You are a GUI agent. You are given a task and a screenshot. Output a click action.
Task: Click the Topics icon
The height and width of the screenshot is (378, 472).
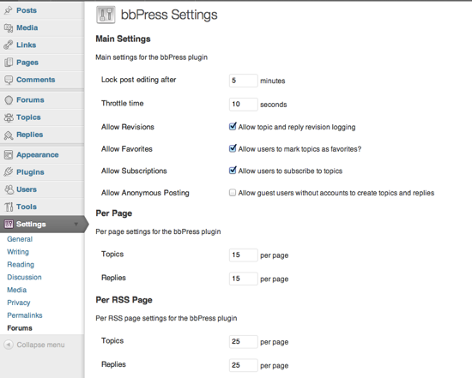click(x=9, y=117)
